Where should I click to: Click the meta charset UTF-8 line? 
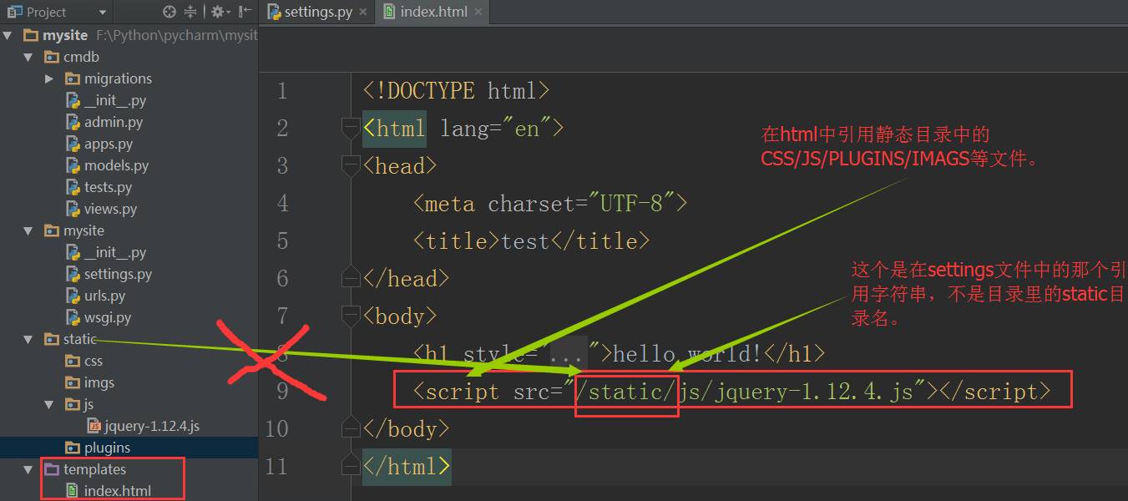[549, 203]
